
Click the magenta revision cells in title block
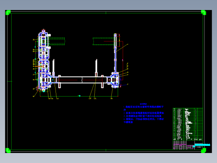pos(179,145)
